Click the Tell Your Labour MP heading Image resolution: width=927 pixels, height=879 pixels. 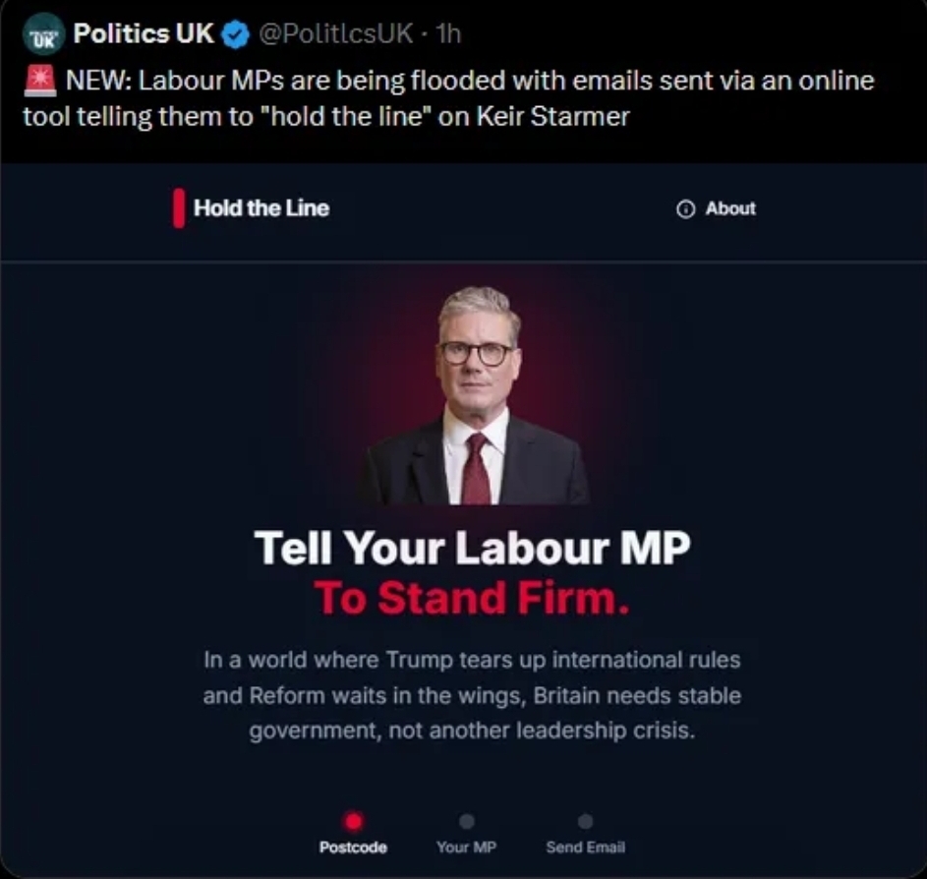(473, 548)
